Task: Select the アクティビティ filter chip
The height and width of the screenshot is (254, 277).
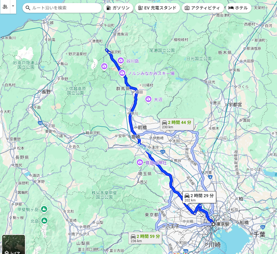Action: 203,8
